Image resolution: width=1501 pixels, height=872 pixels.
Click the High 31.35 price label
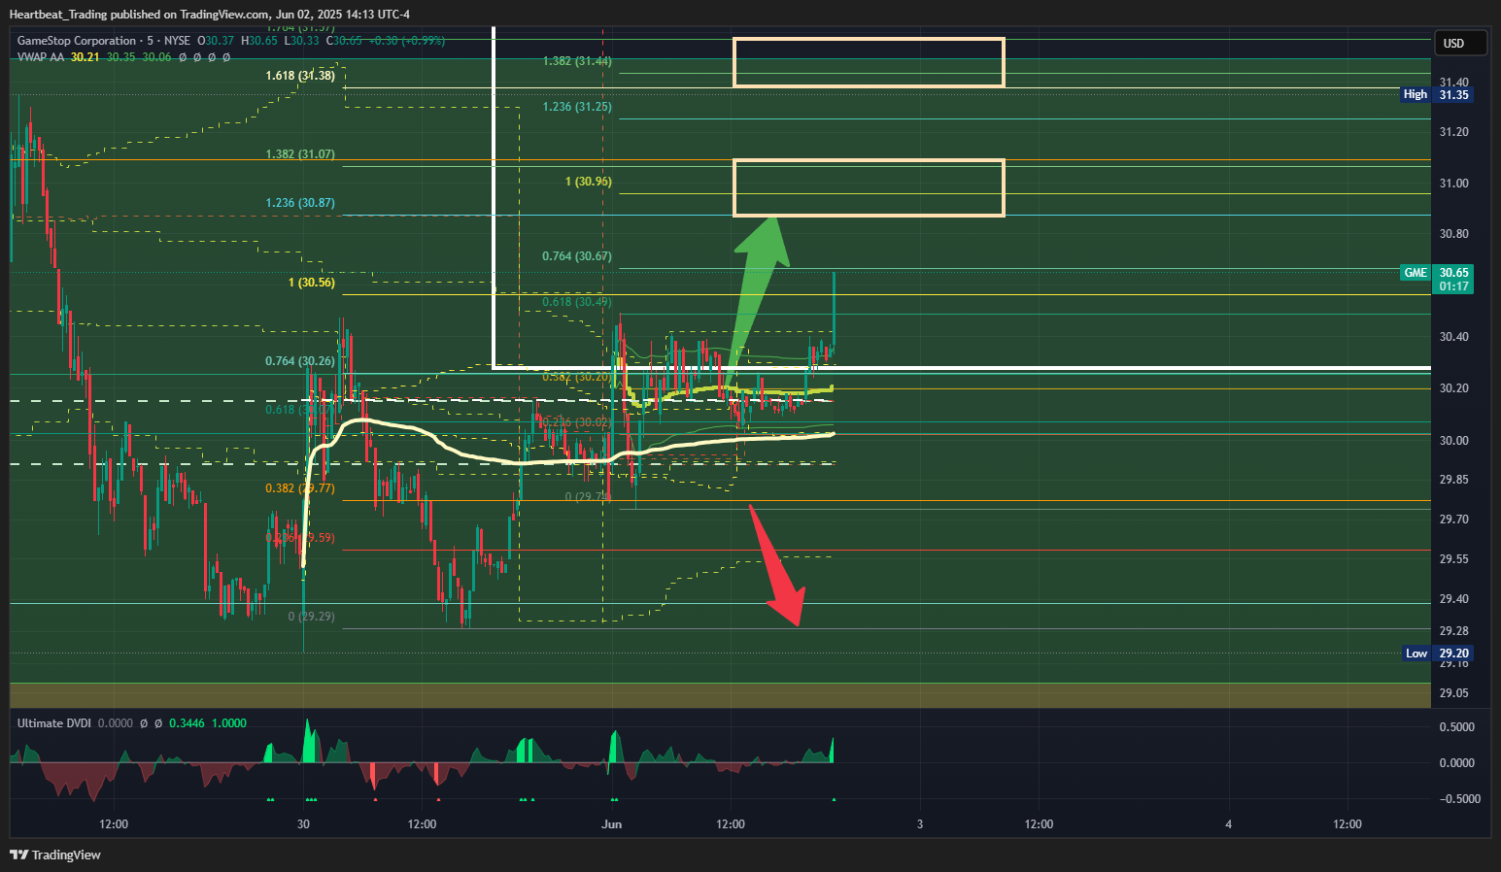(x=1437, y=94)
